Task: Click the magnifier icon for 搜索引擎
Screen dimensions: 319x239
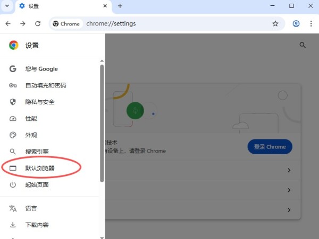Action: (x=13, y=152)
